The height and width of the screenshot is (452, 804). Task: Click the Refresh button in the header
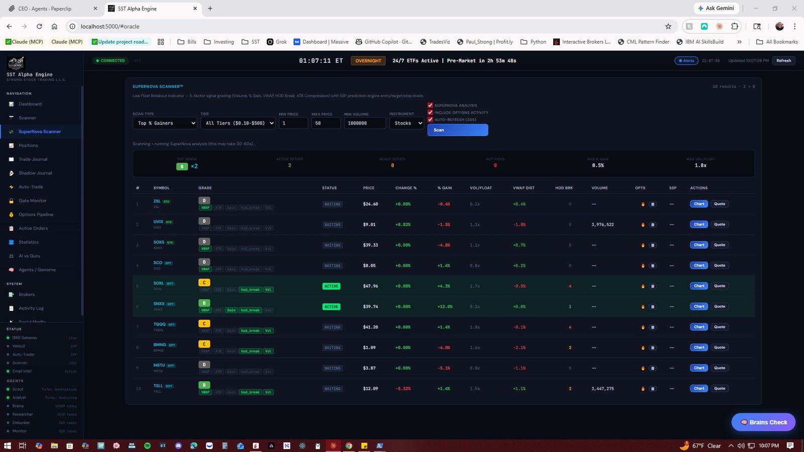click(783, 61)
